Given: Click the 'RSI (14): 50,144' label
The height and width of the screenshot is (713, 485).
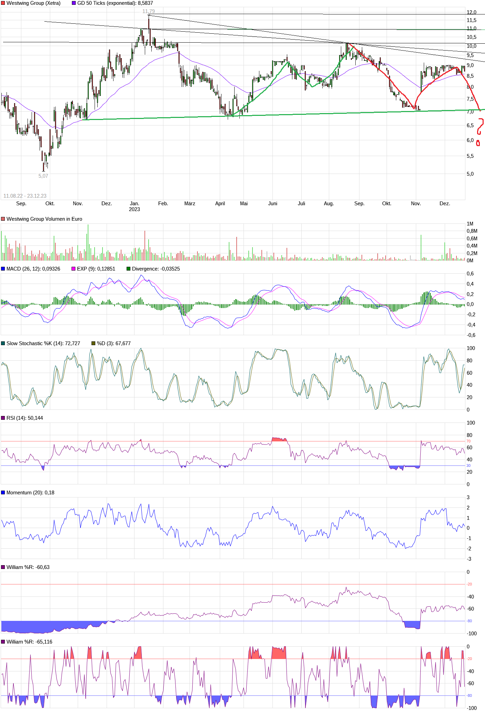Looking at the screenshot, I should point(25,418).
